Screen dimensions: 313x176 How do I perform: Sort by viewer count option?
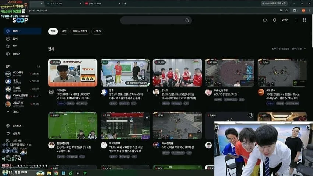[280, 49]
